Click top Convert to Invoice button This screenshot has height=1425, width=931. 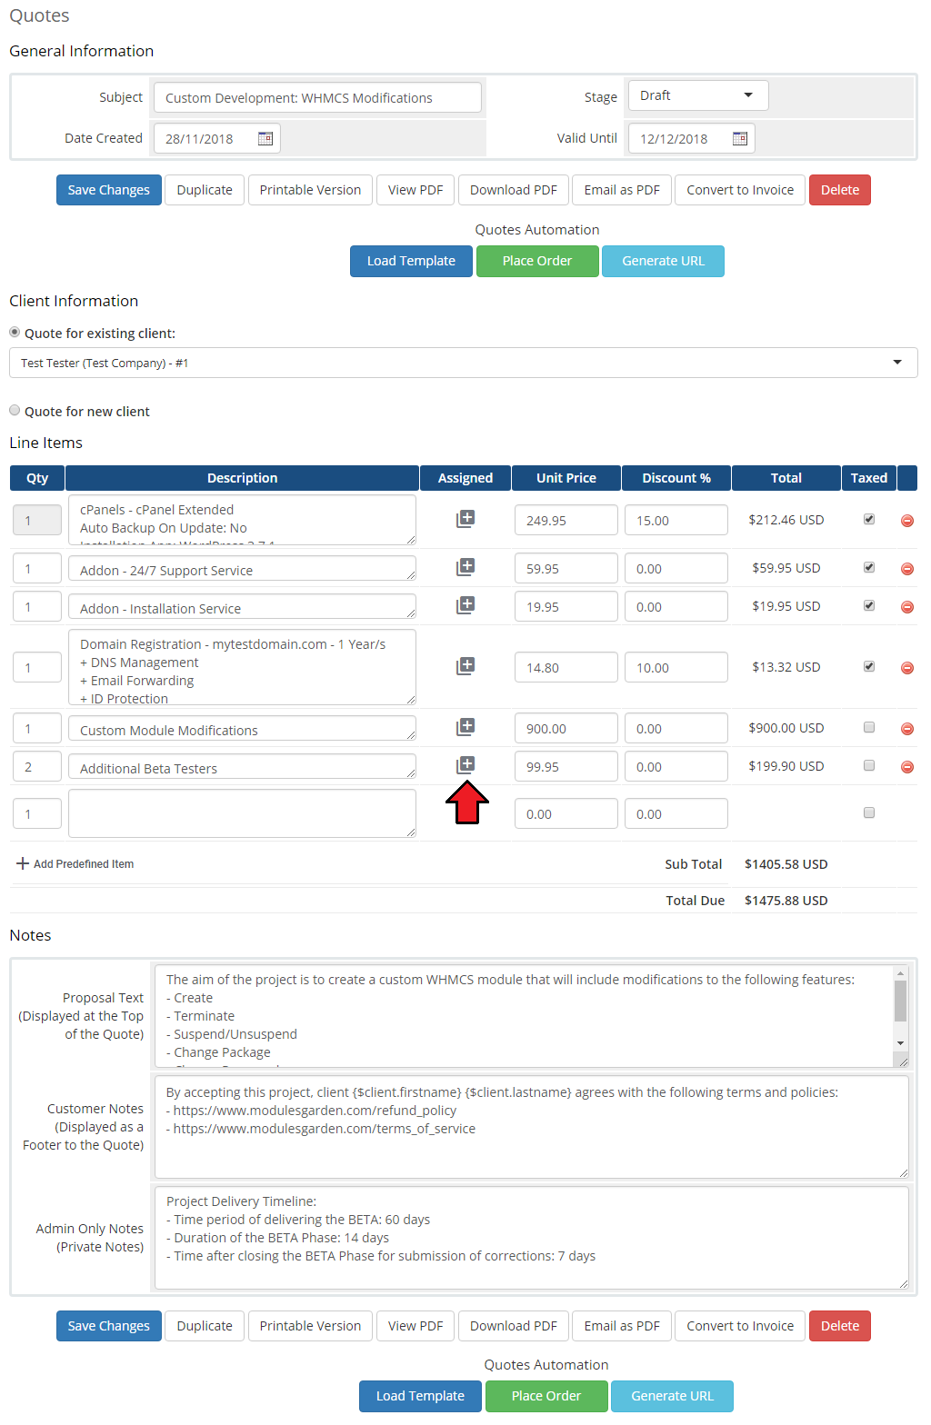pyautogui.click(x=740, y=190)
